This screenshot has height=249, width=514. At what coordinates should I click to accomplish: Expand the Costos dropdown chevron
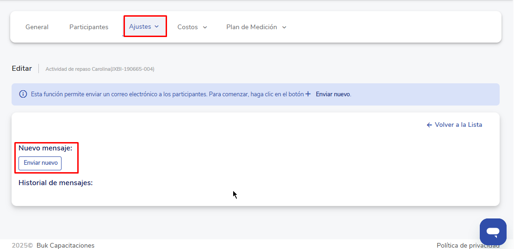pos(205,27)
